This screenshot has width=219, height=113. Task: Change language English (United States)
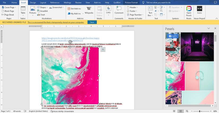click(x=38, y=111)
